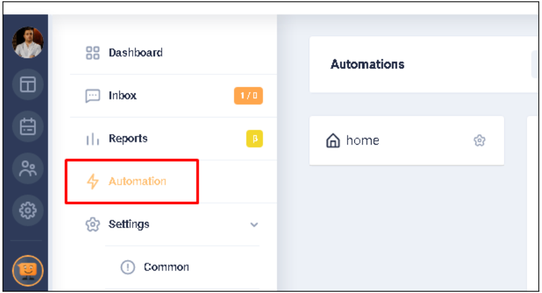Go to the Dashboard menu item
This screenshot has height=293, width=542.
point(136,53)
